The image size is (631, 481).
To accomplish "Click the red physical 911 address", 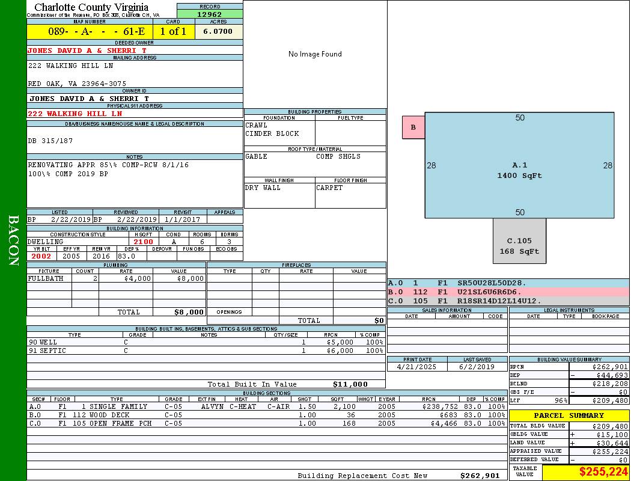I will [x=75, y=114].
